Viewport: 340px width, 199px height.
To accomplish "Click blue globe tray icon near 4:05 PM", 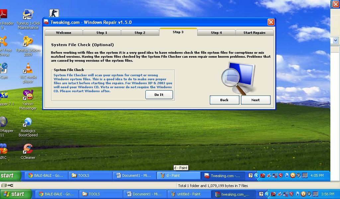I will tap(287, 175).
